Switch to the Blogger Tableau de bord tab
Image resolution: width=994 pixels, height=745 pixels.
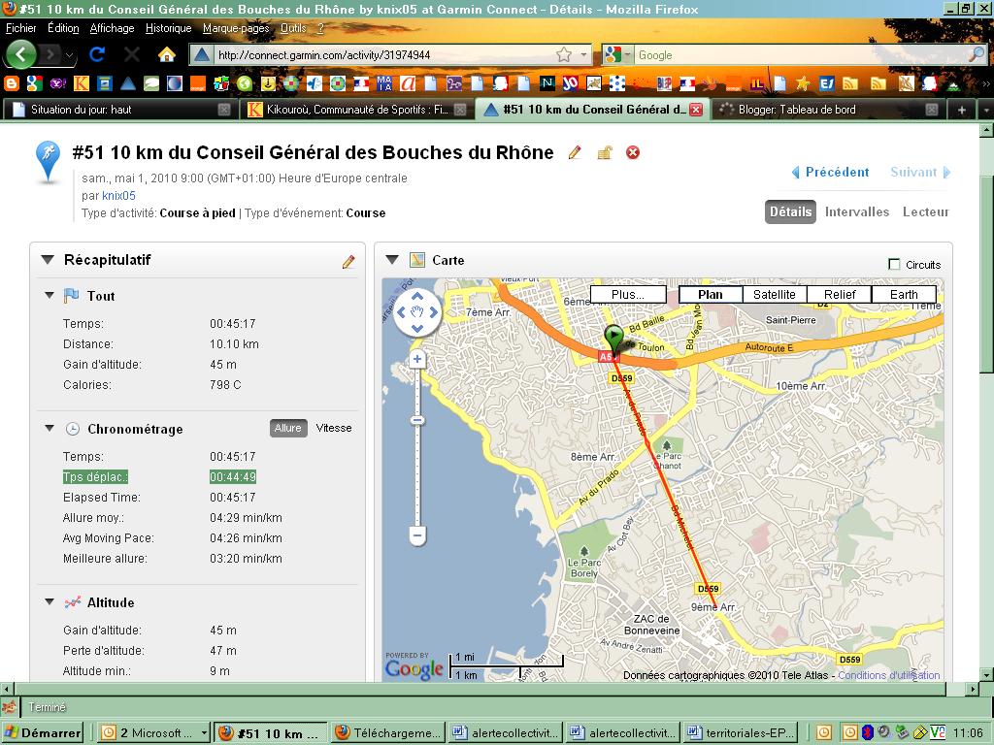[827, 110]
